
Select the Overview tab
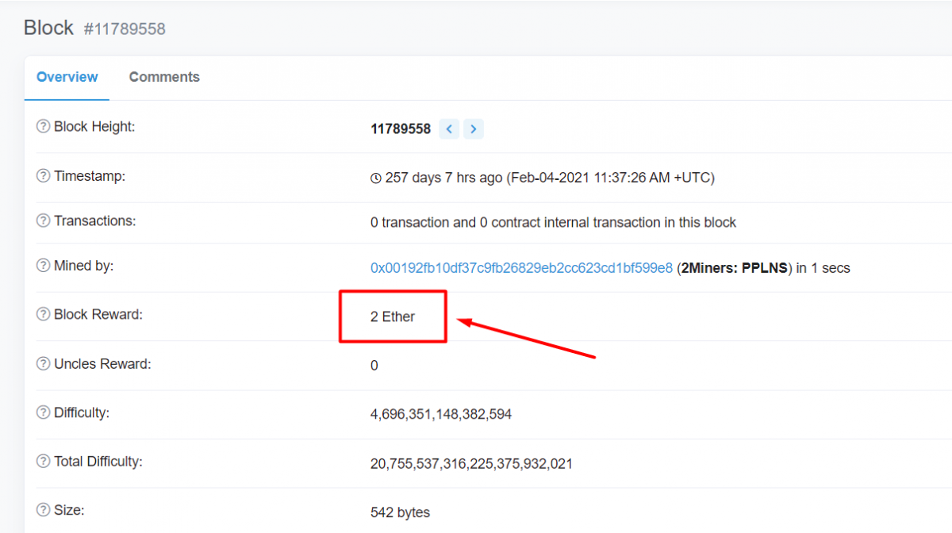click(67, 77)
